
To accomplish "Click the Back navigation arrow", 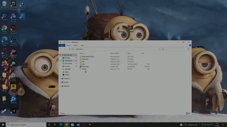I will click(61, 49).
